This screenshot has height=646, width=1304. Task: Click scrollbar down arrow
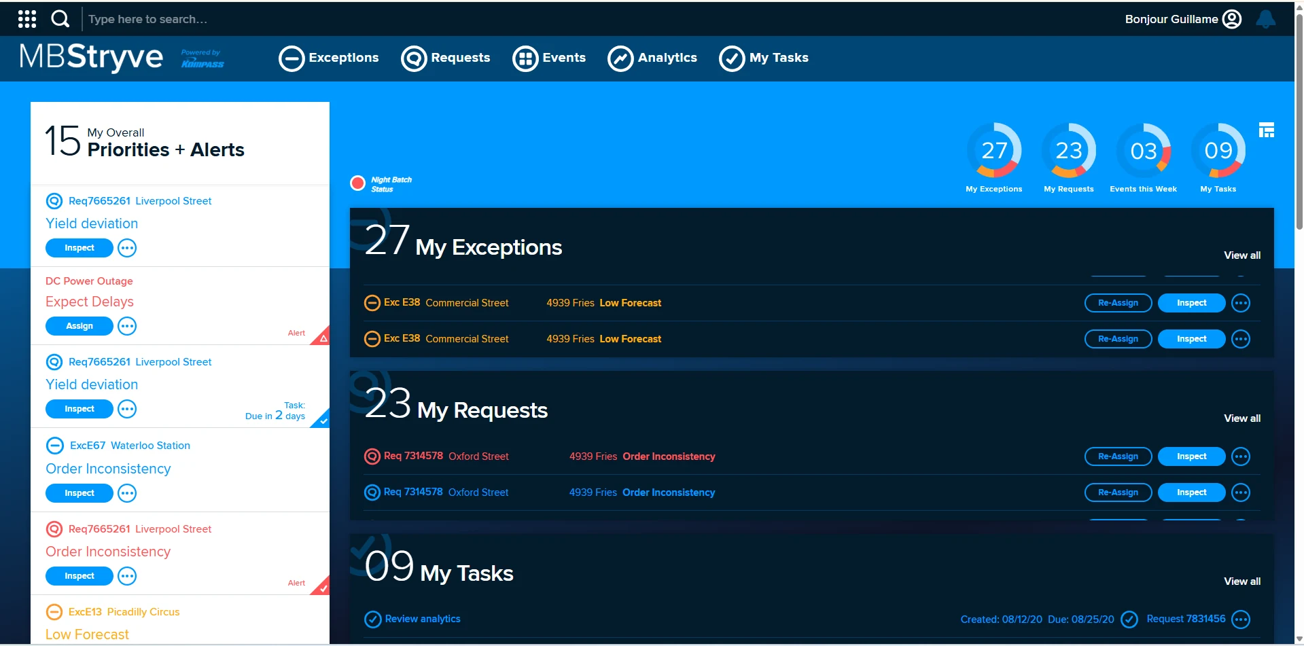(1299, 640)
